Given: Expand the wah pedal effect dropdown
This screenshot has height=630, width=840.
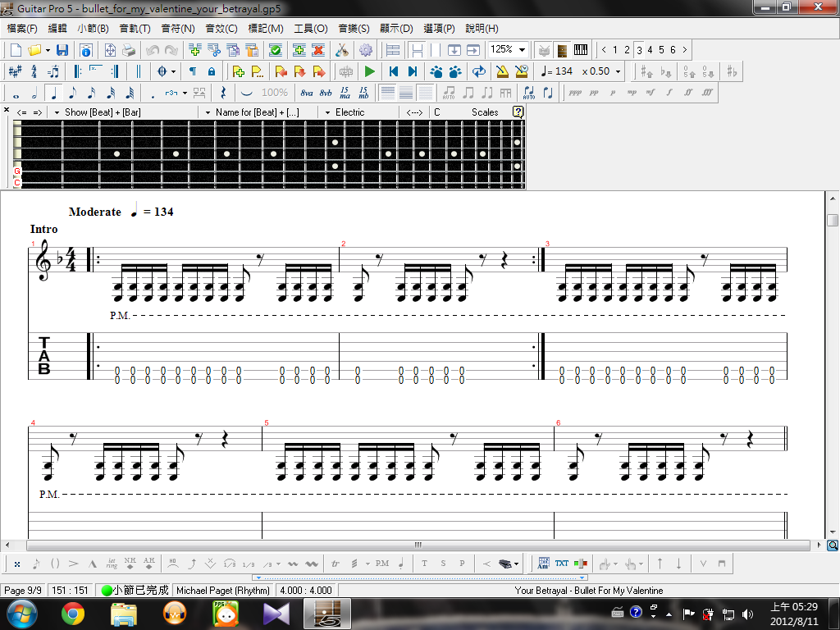Looking at the screenshot, I should [516, 564].
